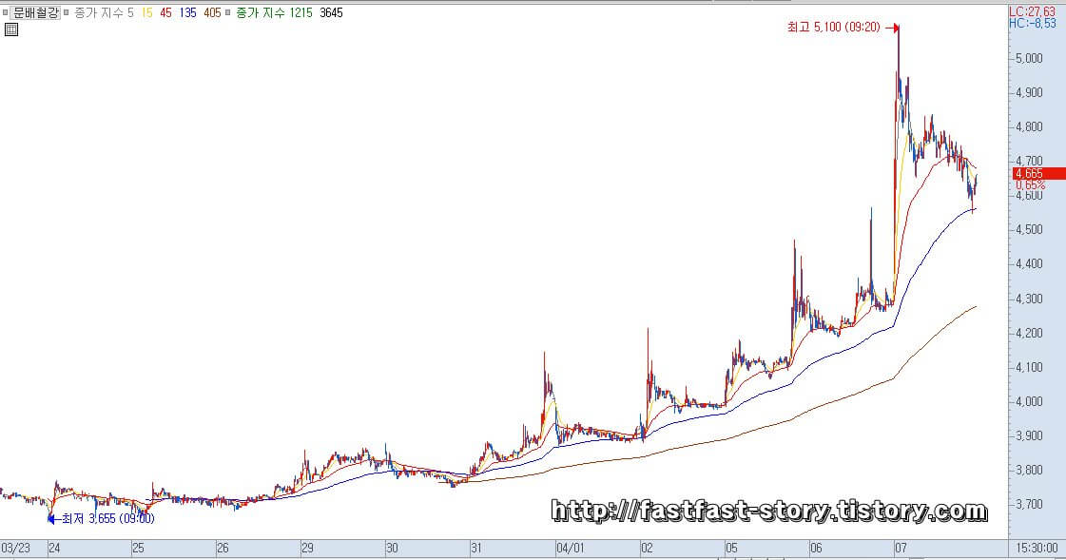This screenshot has height=560, width=1066.
Task: Click the LC:27,63 value
Action: coord(1032,11)
